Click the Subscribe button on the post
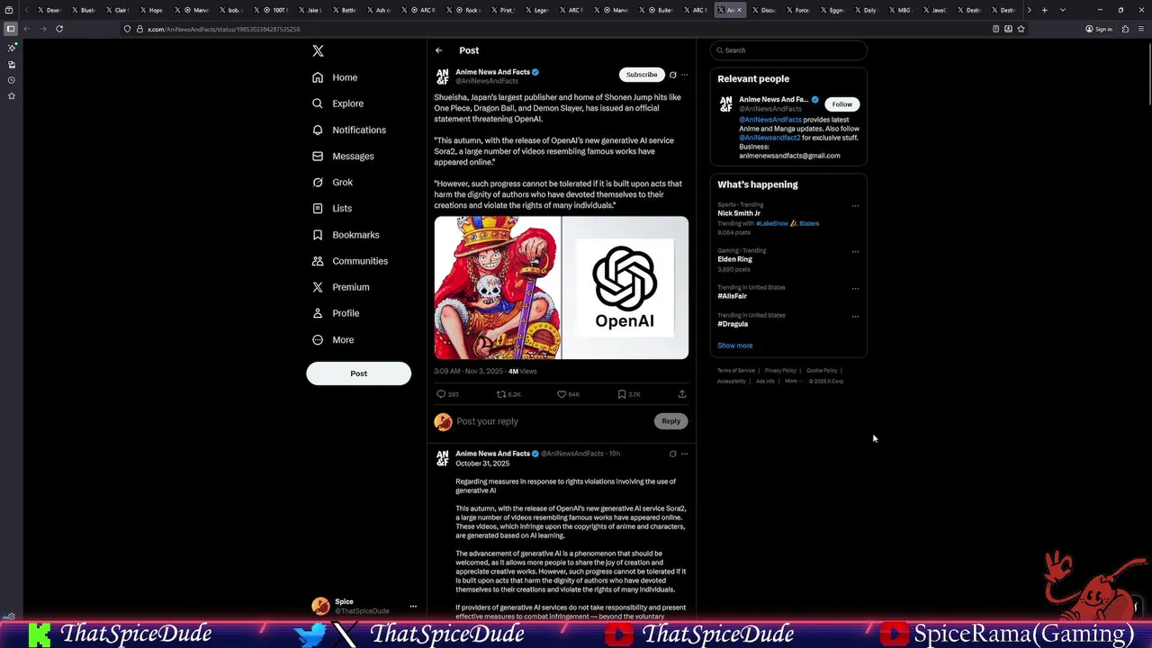 [x=642, y=75]
